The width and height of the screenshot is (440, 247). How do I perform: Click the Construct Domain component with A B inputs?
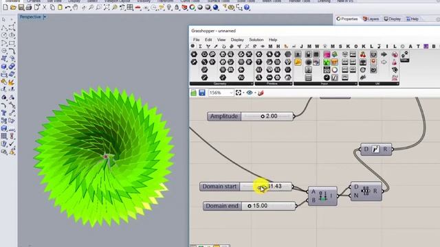tap(322, 196)
